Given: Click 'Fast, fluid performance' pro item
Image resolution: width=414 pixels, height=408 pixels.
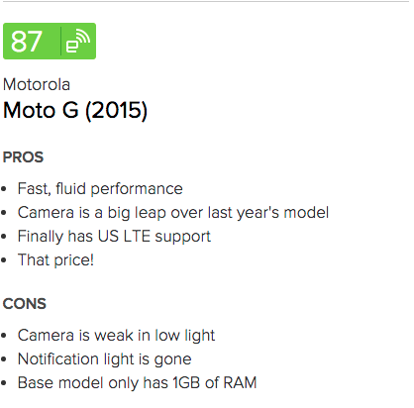Looking at the screenshot, I should (100, 189).
